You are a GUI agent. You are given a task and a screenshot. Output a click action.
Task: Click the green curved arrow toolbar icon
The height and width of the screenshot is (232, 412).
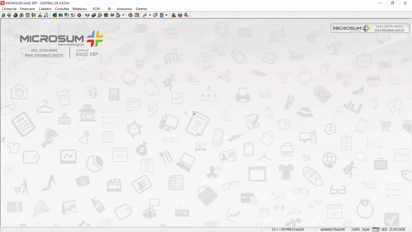point(145,15)
